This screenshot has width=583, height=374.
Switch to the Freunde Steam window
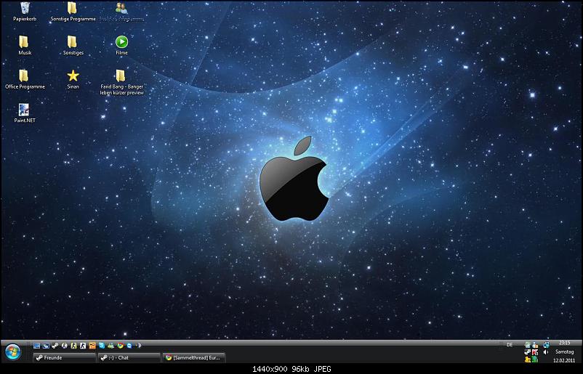coord(64,357)
